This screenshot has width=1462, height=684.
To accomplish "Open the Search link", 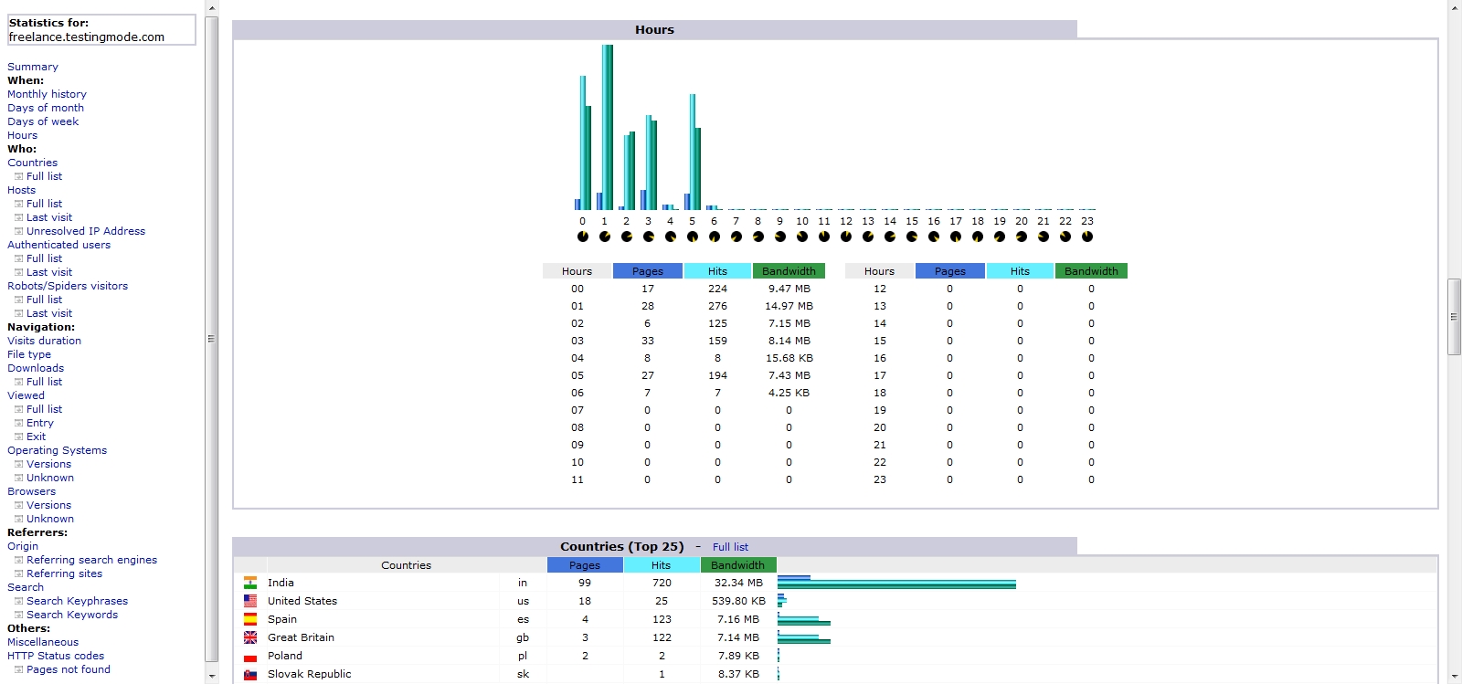I will pos(26,587).
